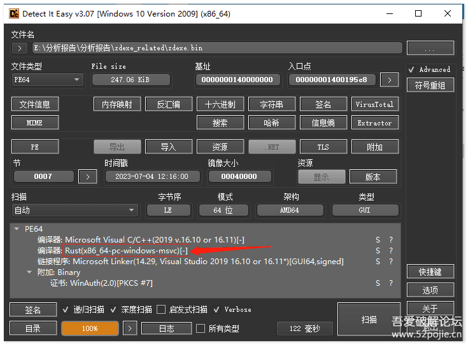Open the 扫描 mode dropdown set to 自动
The height and width of the screenshot is (345, 468).
point(74,210)
